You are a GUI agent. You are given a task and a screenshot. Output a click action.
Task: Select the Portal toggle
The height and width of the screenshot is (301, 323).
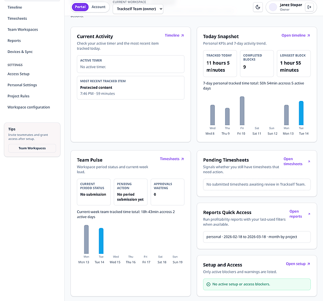coord(80,7)
